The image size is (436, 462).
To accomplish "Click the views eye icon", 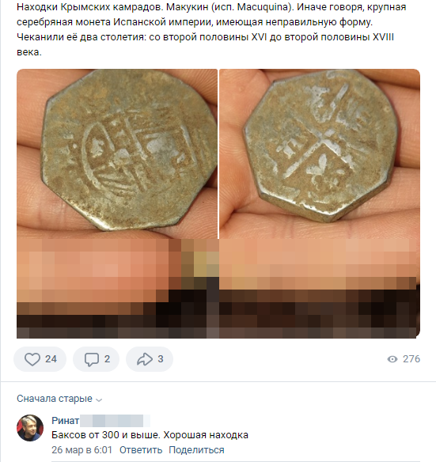I will [x=392, y=359].
